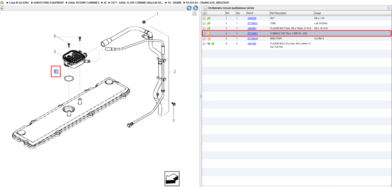This screenshot has width=392, height=187.
Task: Select the O-ring drawing under the breather
Action: click(69, 78)
